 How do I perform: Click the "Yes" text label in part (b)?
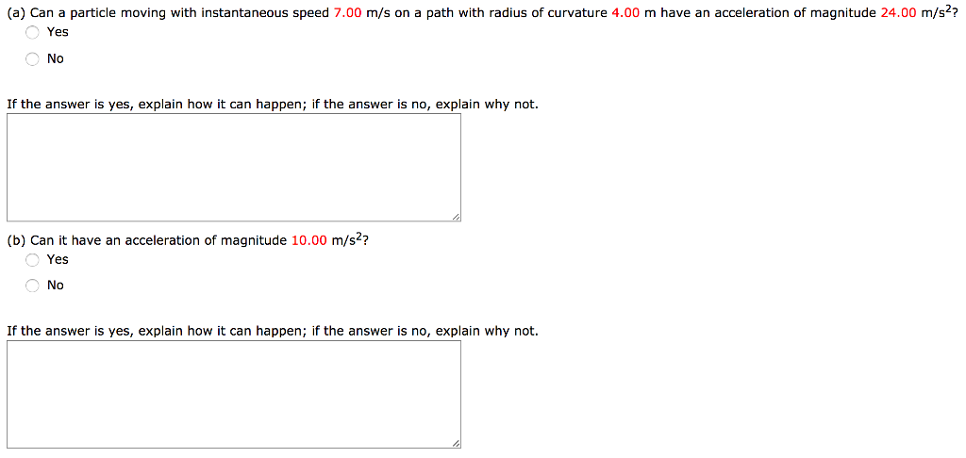point(58,260)
